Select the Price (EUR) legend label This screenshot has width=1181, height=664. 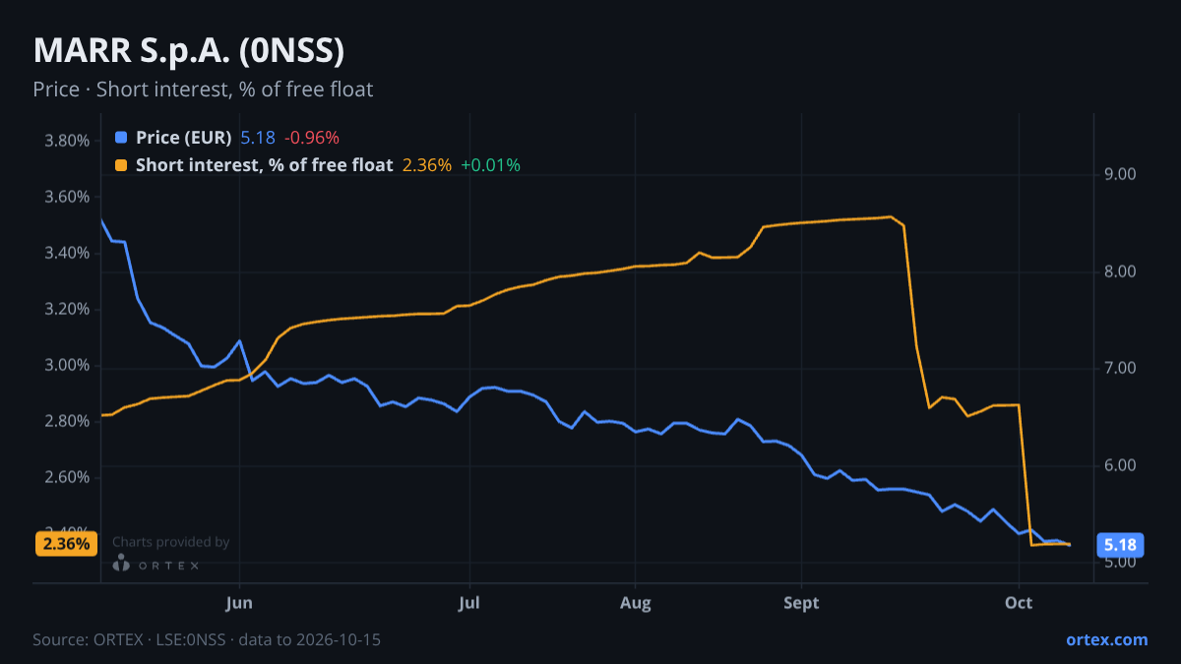(184, 138)
